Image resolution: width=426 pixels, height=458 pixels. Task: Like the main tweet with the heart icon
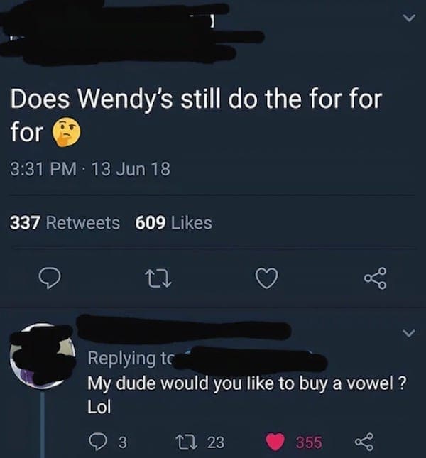pos(266,278)
